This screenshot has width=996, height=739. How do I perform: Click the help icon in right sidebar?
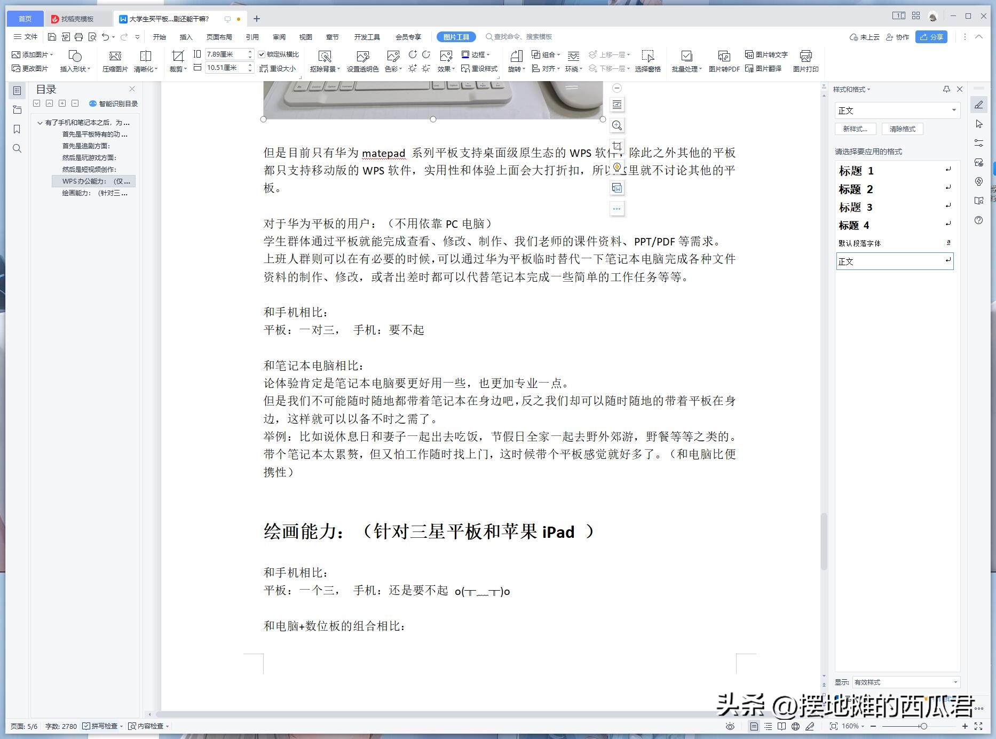978,220
